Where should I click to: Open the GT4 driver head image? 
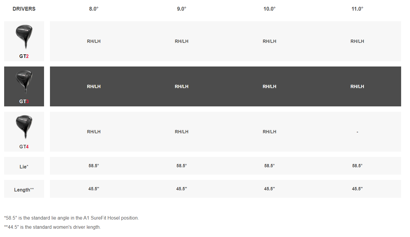click(x=24, y=127)
